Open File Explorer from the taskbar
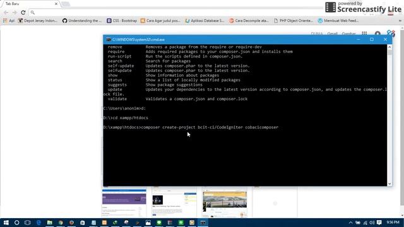 click(50, 223)
